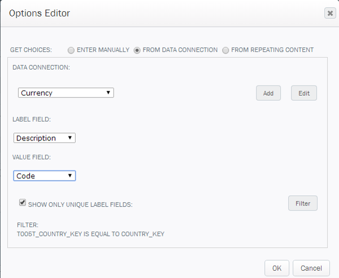The height and width of the screenshot is (278, 339).
Task: Click the Show Only Unique Label Fields text
Action: pos(80,204)
